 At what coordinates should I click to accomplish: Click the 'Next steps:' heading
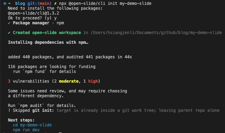[21, 120]
